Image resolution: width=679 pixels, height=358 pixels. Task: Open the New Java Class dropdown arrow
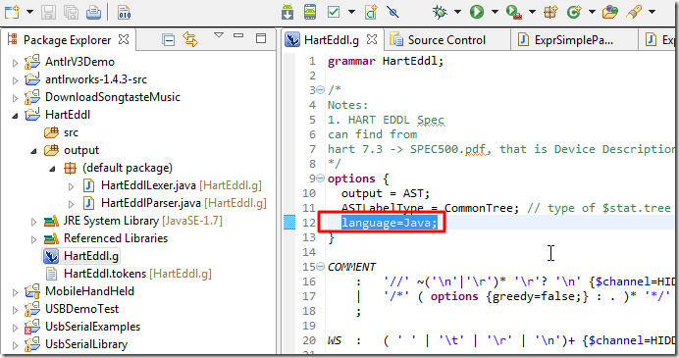click(x=592, y=12)
